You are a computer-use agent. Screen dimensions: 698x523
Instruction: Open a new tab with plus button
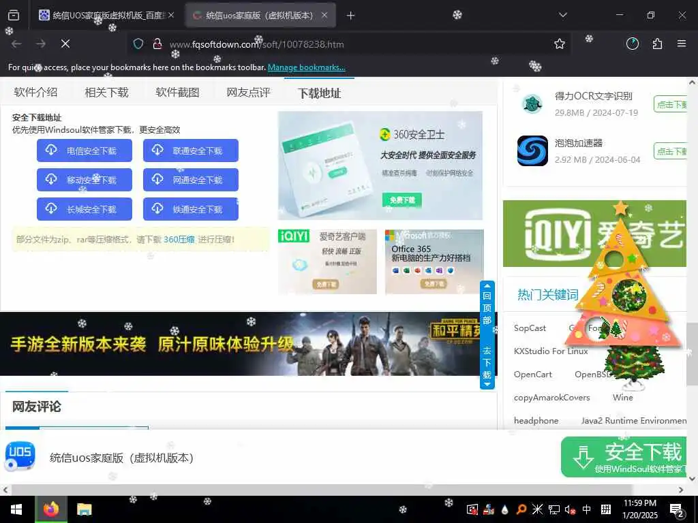tap(351, 16)
